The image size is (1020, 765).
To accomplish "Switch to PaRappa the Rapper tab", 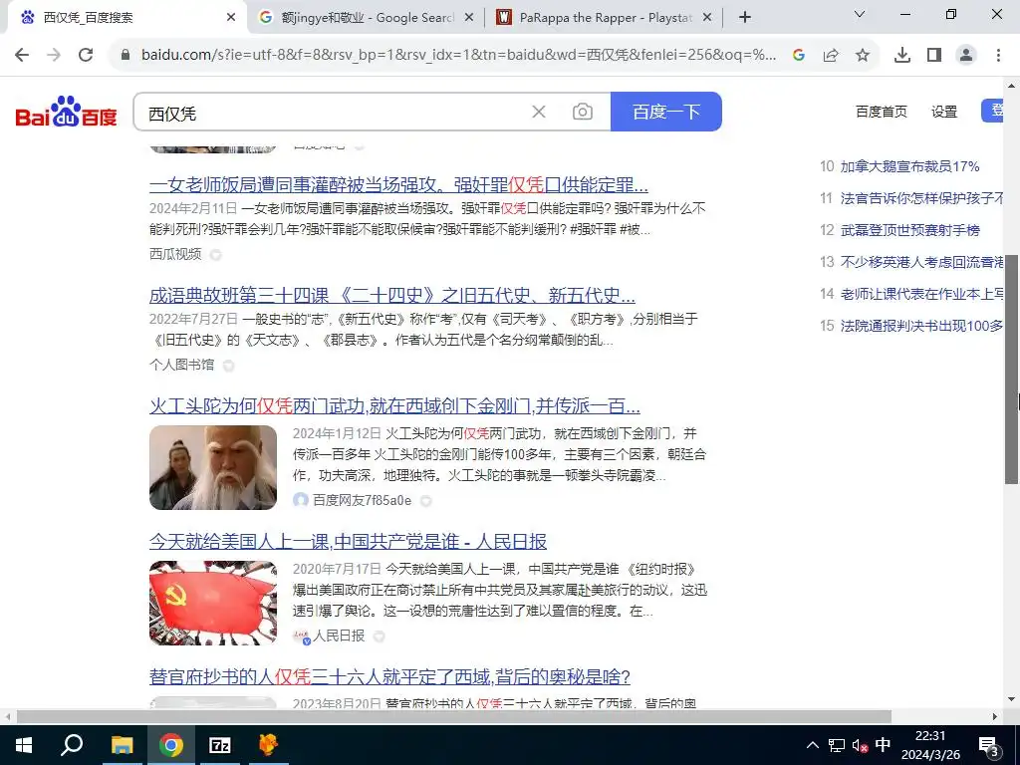I will click(x=604, y=18).
